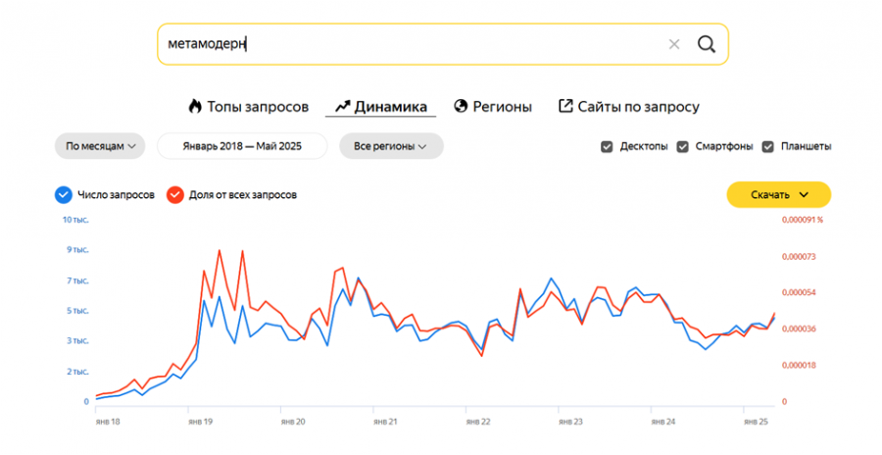Image resolution: width=882 pixels, height=455 pixels.
Task: Uncheck the Планшеты checkbox
Action: tap(767, 146)
